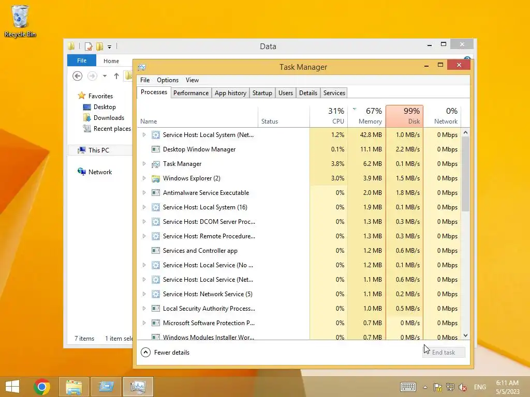Screen dimensions: 530x397
Task: Click the process list scroll down arrow
Action: point(465,335)
